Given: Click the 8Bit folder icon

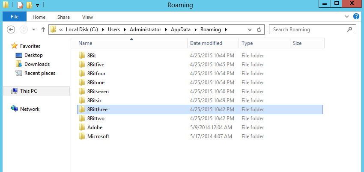Looking at the screenshot, I should point(82,55).
